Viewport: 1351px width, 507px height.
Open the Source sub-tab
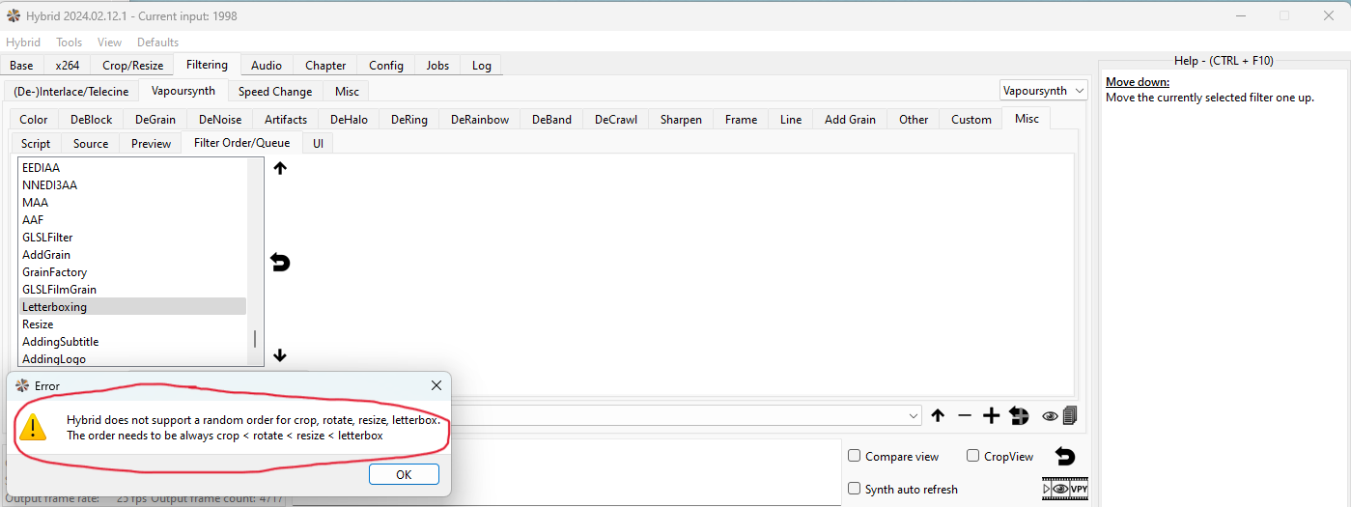[x=91, y=144]
